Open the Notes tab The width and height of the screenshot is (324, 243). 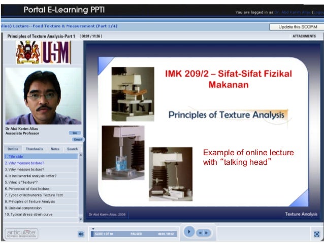[55, 149]
